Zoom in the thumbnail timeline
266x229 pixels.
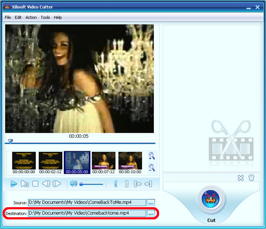pos(152,156)
